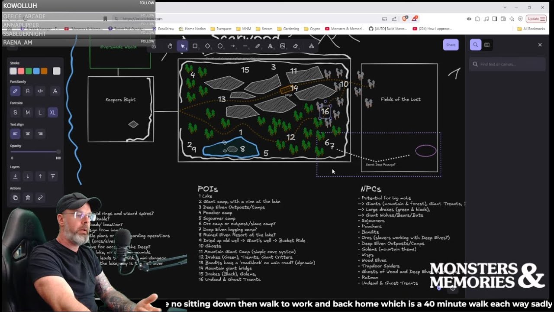
Task: Open the search sidebar tab
Action: (x=475, y=45)
